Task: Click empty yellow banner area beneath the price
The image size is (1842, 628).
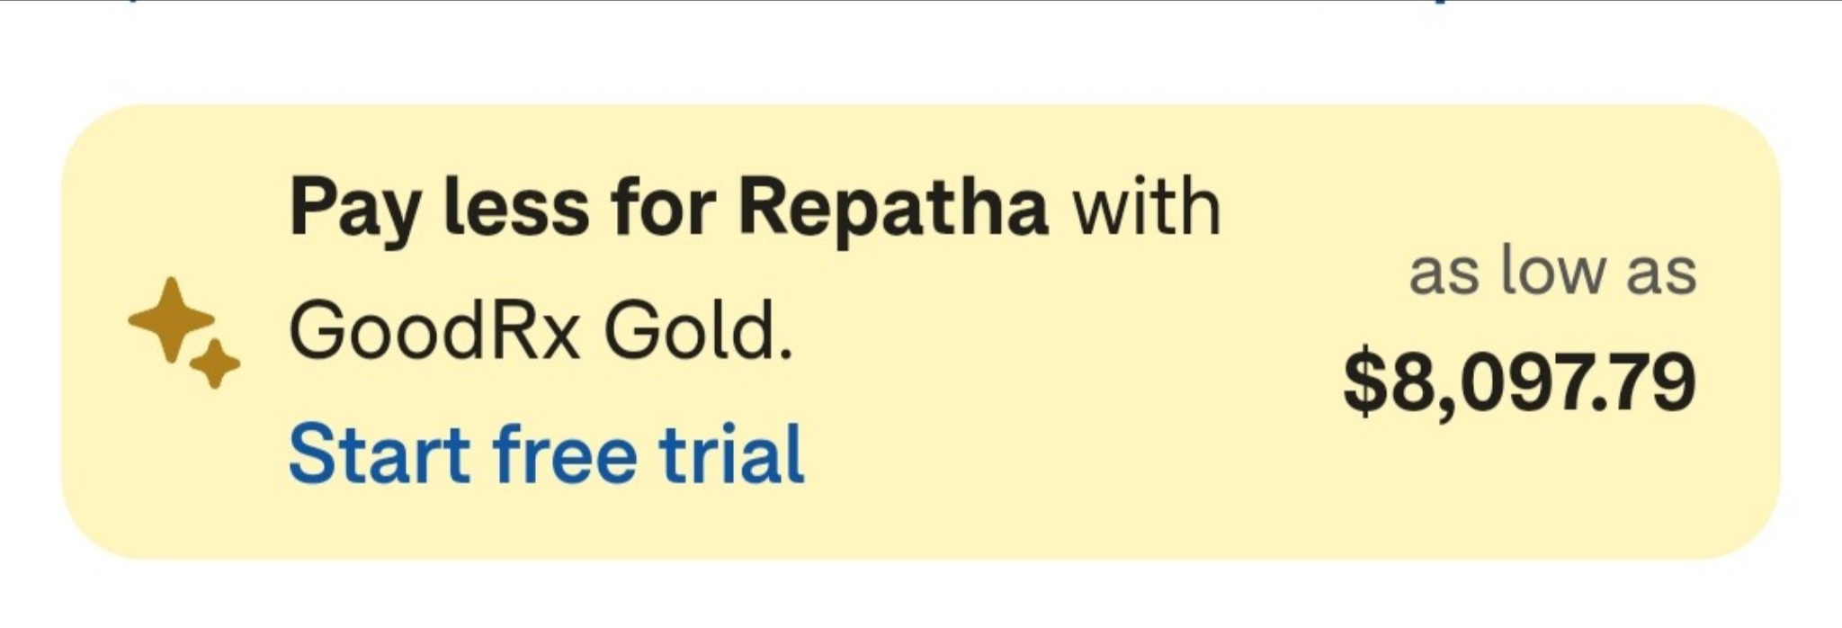Action: (1519, 495)
